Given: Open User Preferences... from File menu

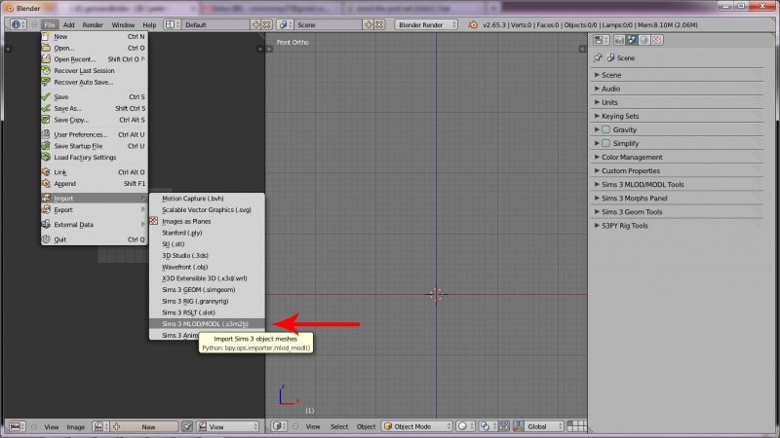Looking at the screenshot, I should pyautogui.click(x=94, y=134).
